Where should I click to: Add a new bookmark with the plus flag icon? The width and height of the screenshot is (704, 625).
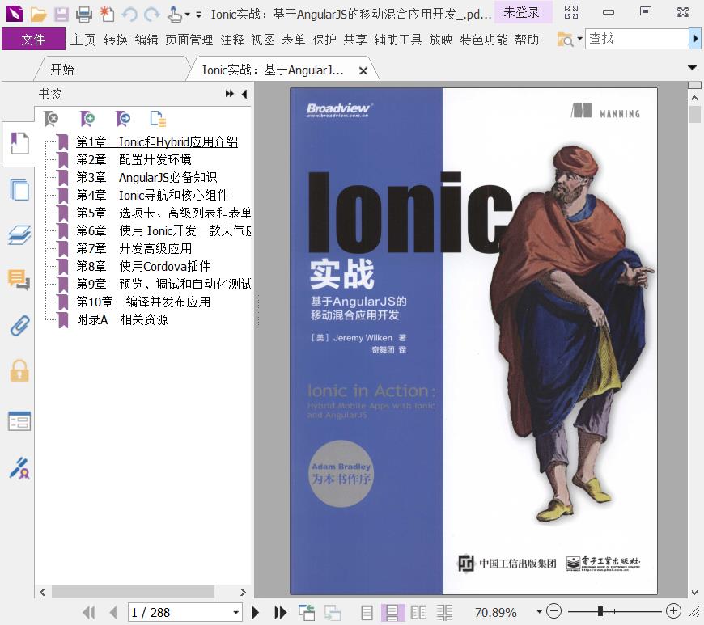click(x=87, y=119)
